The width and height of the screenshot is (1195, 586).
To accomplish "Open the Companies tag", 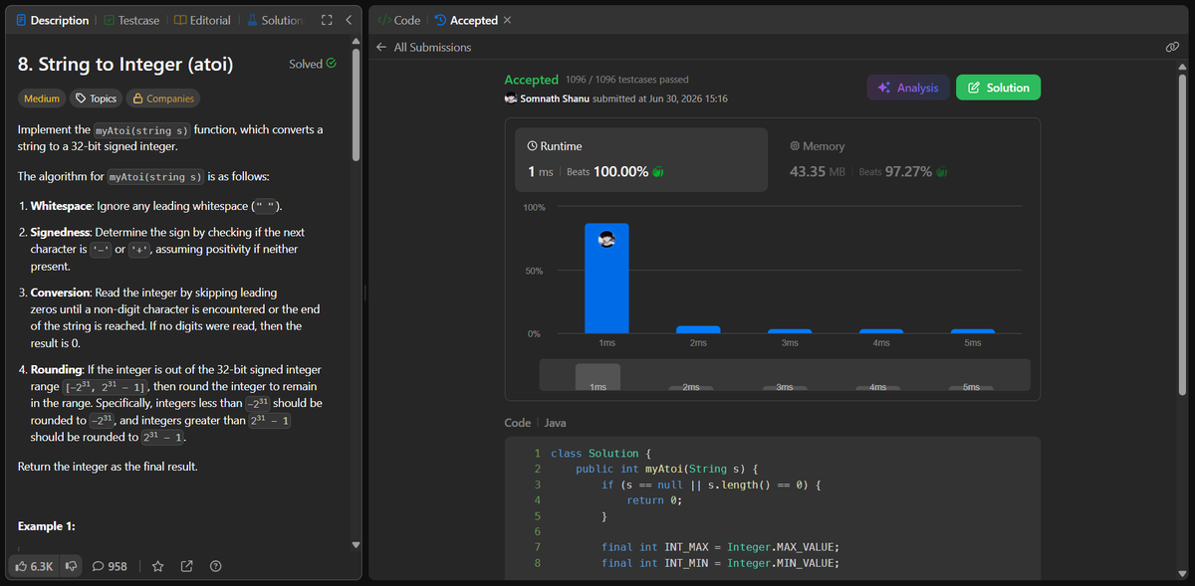I will tap(163, 98).
